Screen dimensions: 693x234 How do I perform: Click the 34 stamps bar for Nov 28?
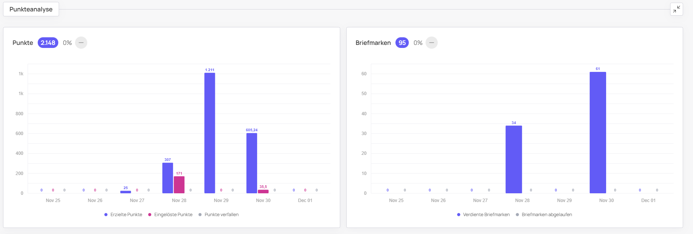[x=514, y=159]
